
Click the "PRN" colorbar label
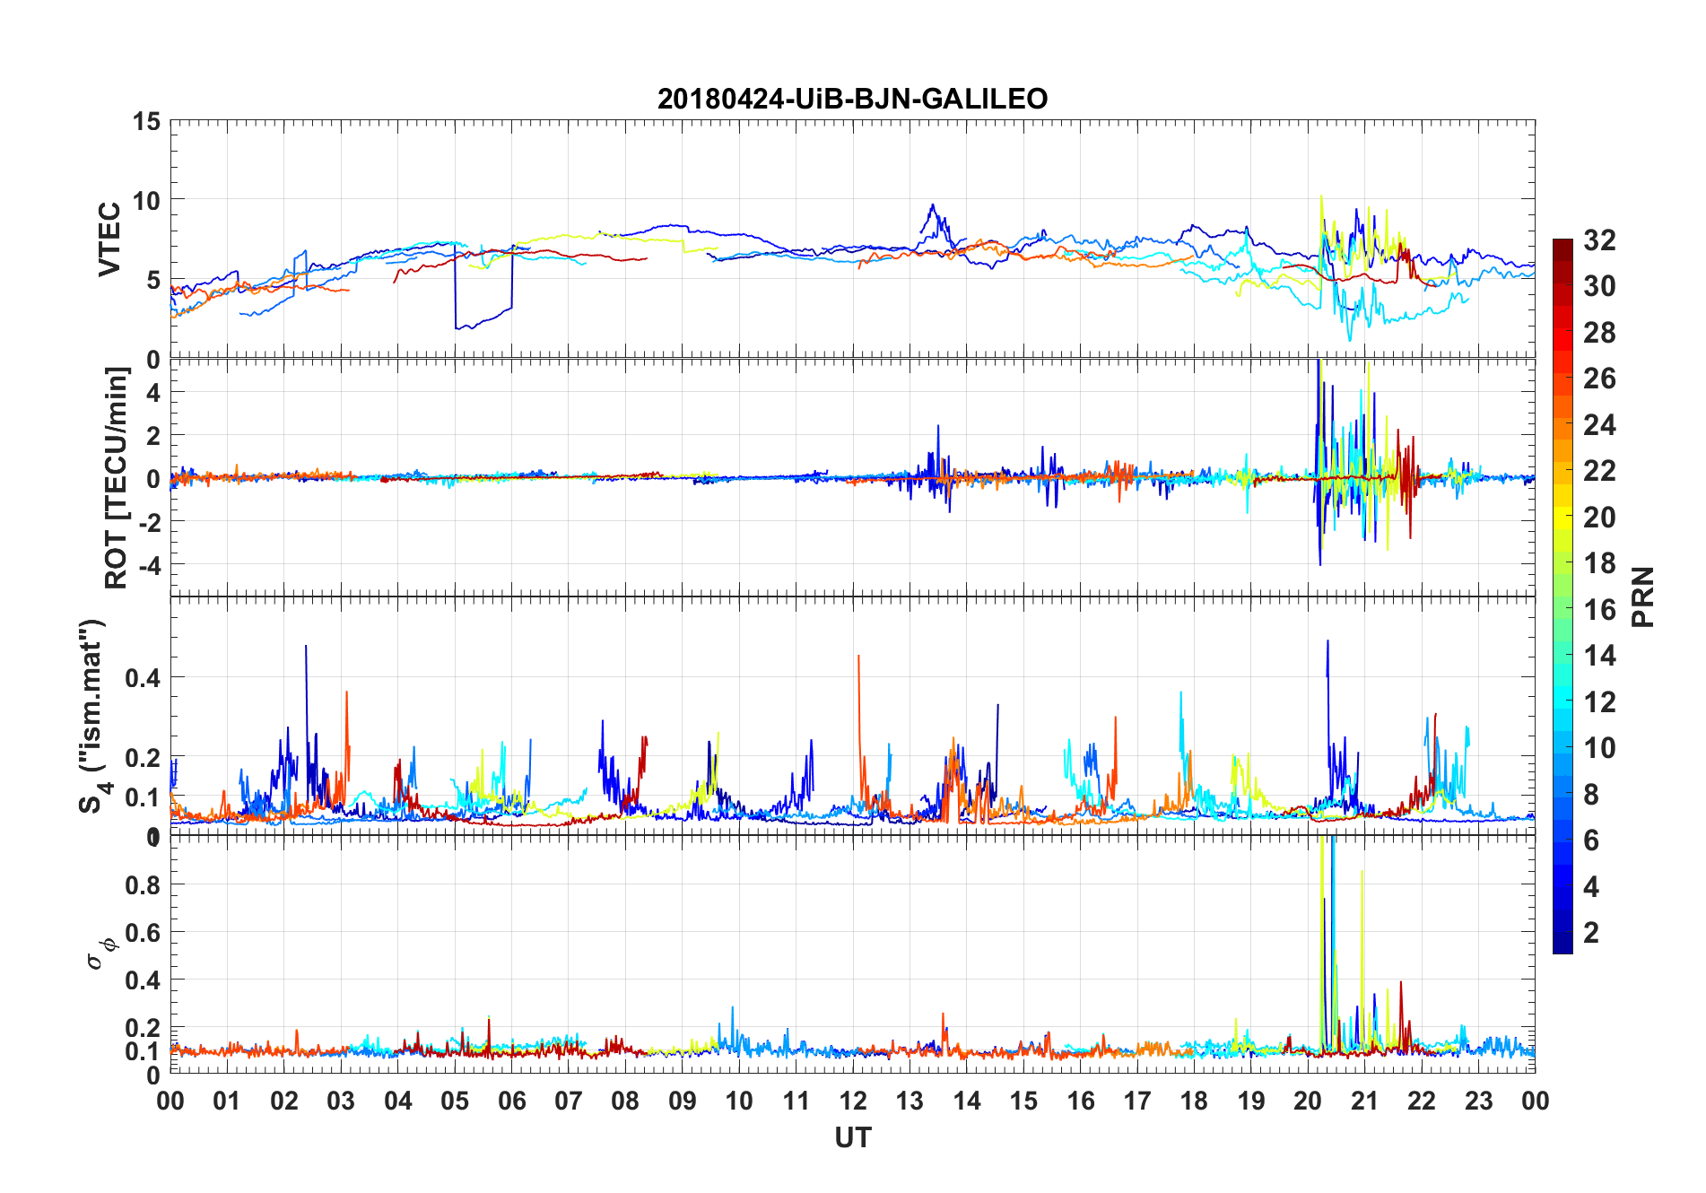point(1642,596)
